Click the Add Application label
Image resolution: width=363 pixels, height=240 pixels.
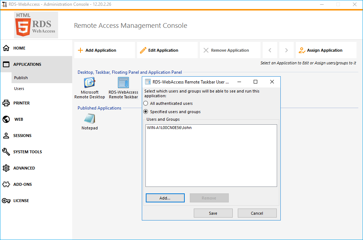click(101, 50)
